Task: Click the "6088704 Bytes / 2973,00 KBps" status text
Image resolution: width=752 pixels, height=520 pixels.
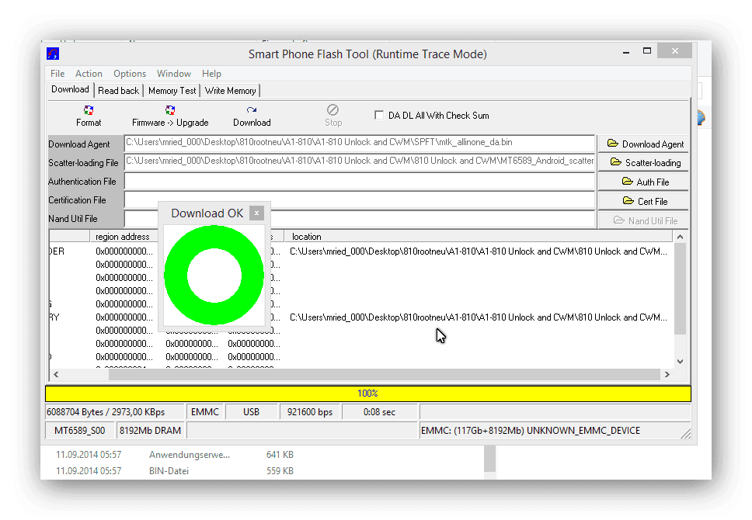Action: click(106, 411)
